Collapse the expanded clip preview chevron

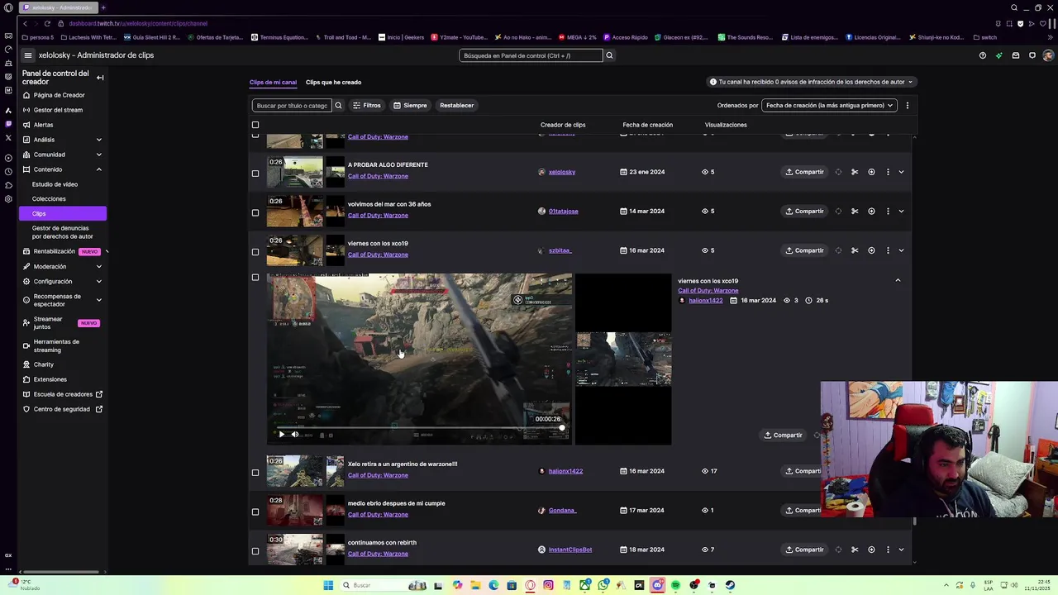pos(898,280)
